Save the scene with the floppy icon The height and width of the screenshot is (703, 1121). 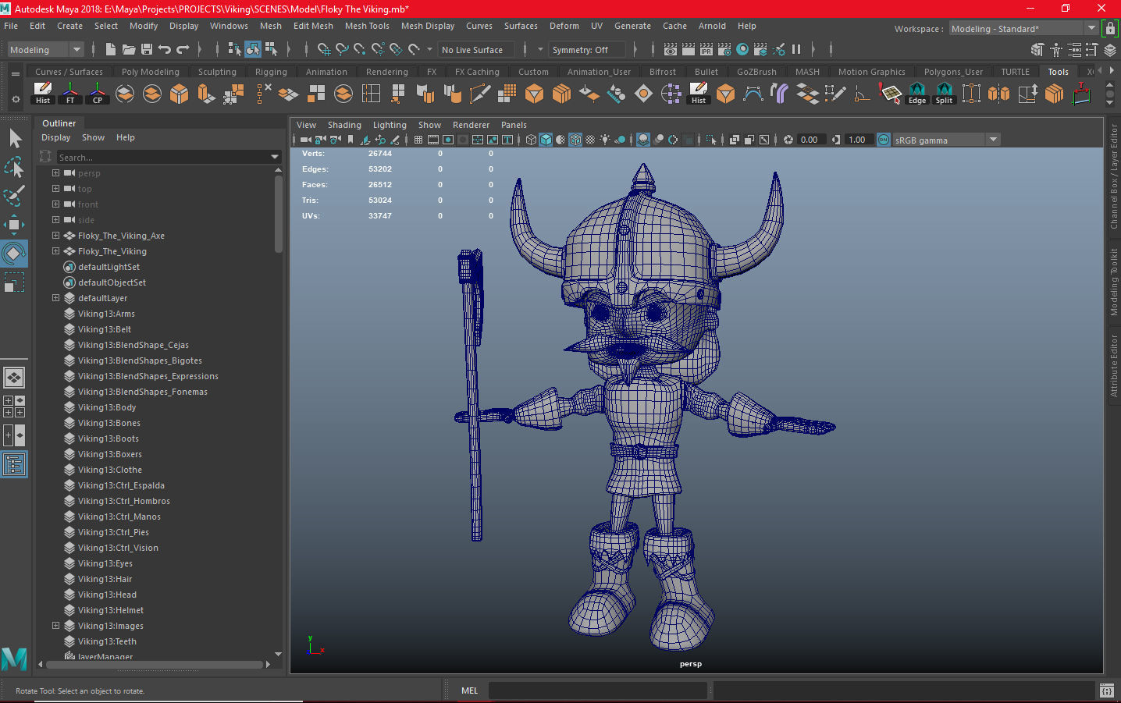tap(146, 49)
